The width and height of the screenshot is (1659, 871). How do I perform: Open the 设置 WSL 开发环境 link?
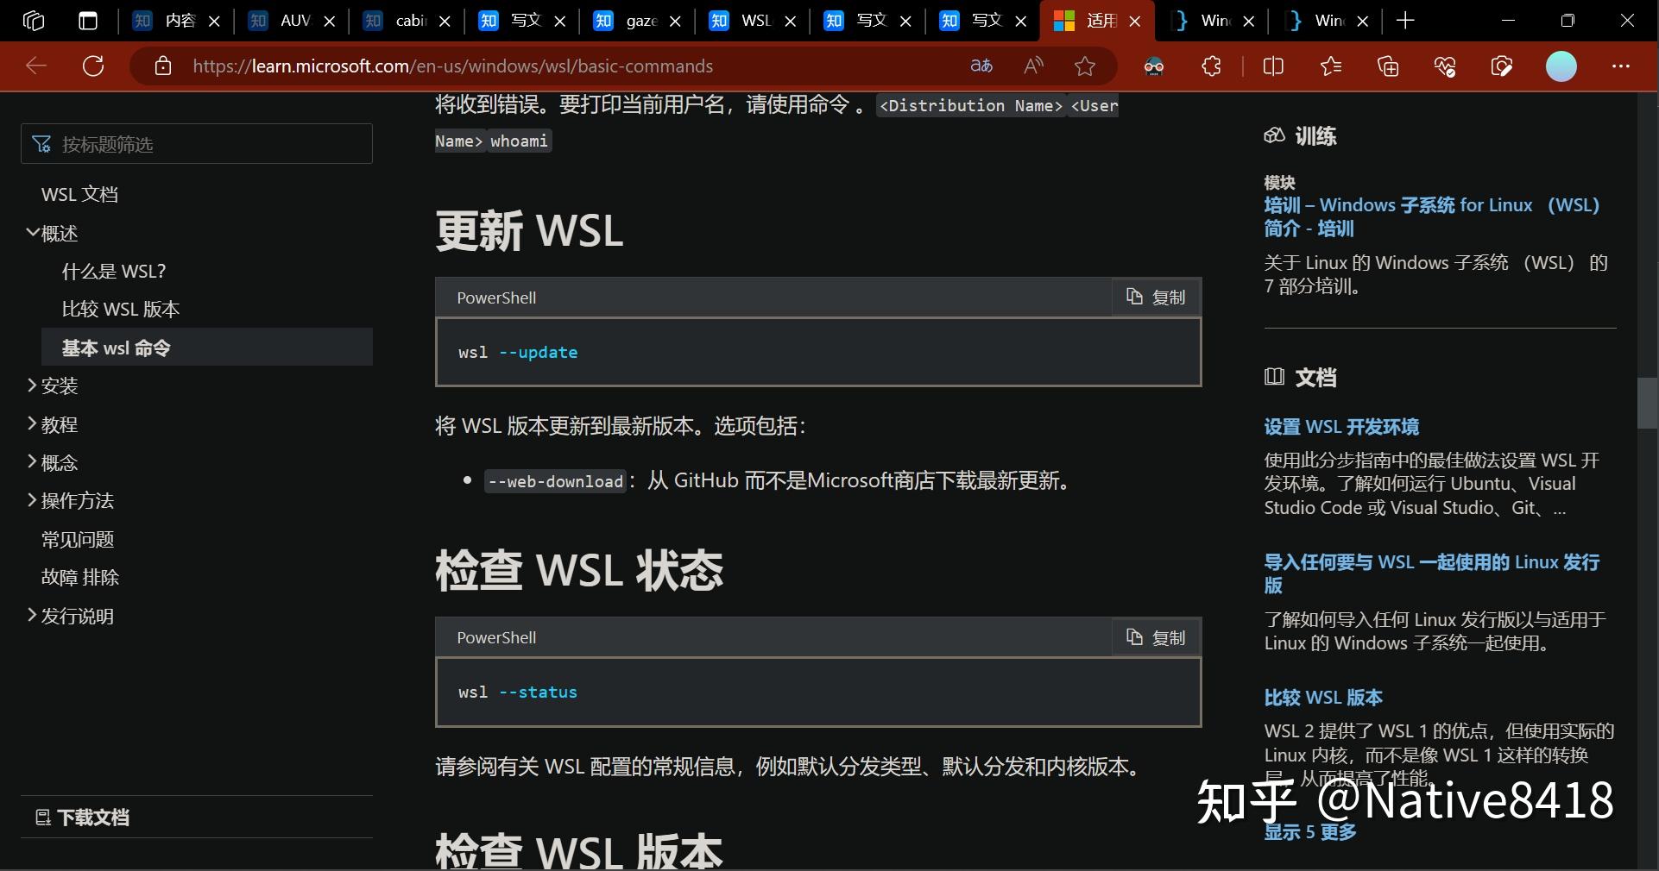pos(1340,426)
